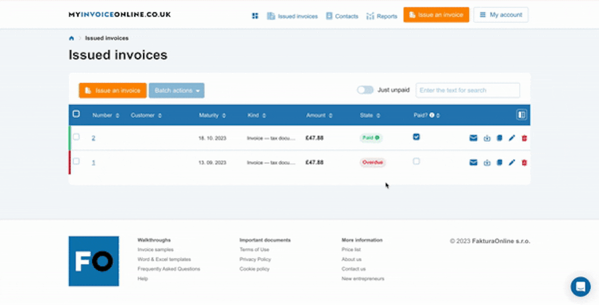Viewport: 599px width, 305px height.
Task: Send invoice 2 by email
Action: (473, 138)
